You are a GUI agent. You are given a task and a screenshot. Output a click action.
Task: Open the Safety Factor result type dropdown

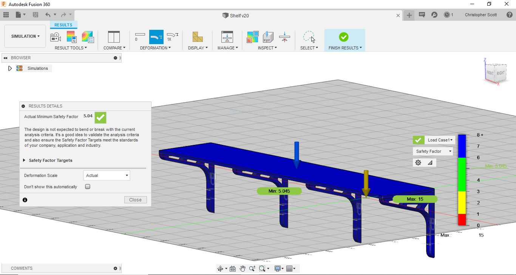433,151
